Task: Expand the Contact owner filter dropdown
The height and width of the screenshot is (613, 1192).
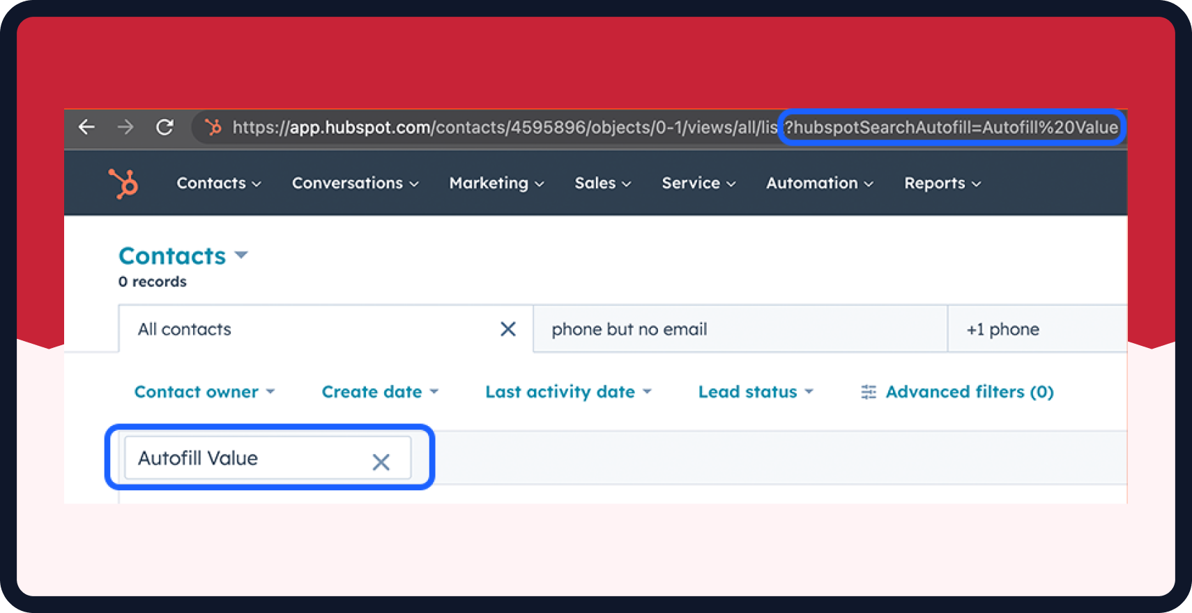Action: coord(204,392)
